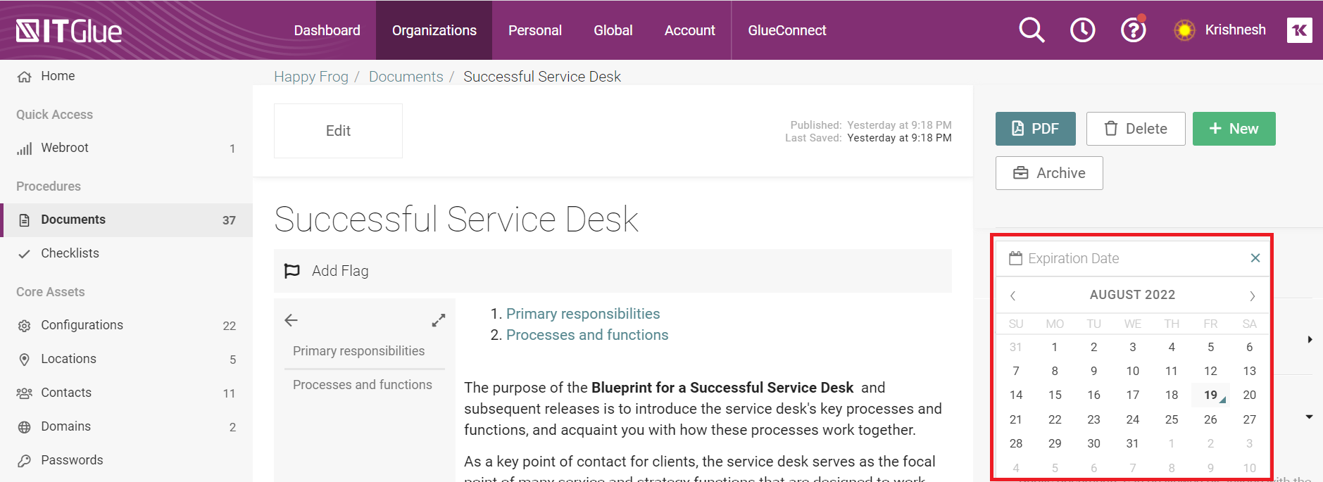
Task: Clear the Expiration Date with X
Action: (x=1255, y=258)
